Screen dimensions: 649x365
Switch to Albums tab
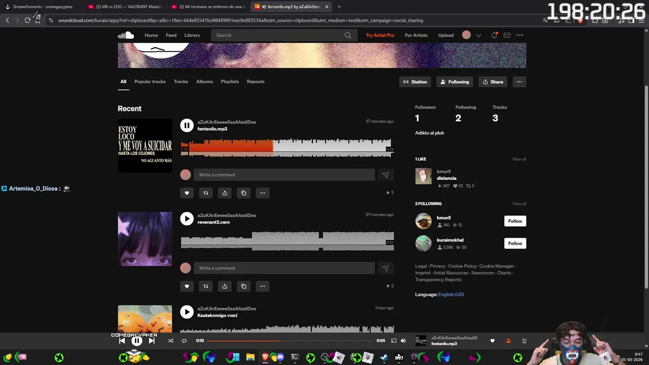pos(204,82)
